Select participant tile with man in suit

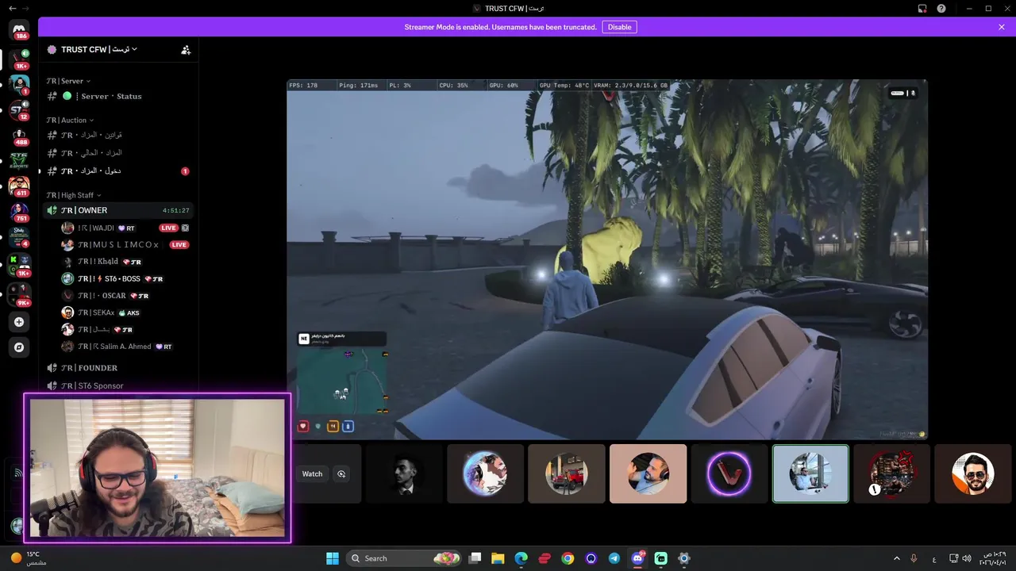(x=404, y=473)
